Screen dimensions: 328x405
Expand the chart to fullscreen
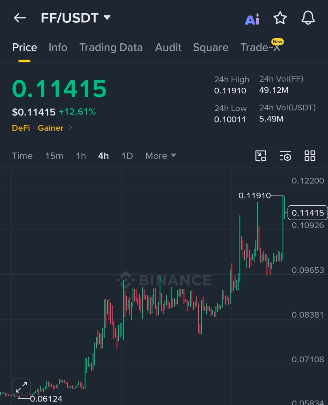tap(22, 387)
